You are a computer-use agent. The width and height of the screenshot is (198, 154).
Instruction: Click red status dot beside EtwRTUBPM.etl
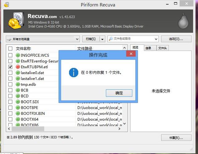coord(18,67)
